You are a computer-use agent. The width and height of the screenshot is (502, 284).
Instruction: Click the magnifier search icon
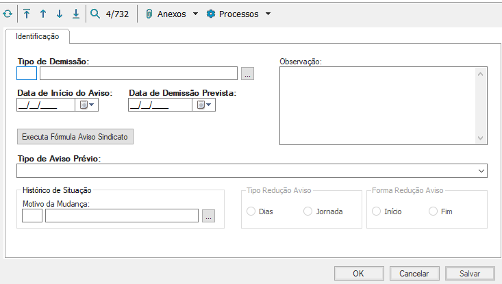point(95,14)
